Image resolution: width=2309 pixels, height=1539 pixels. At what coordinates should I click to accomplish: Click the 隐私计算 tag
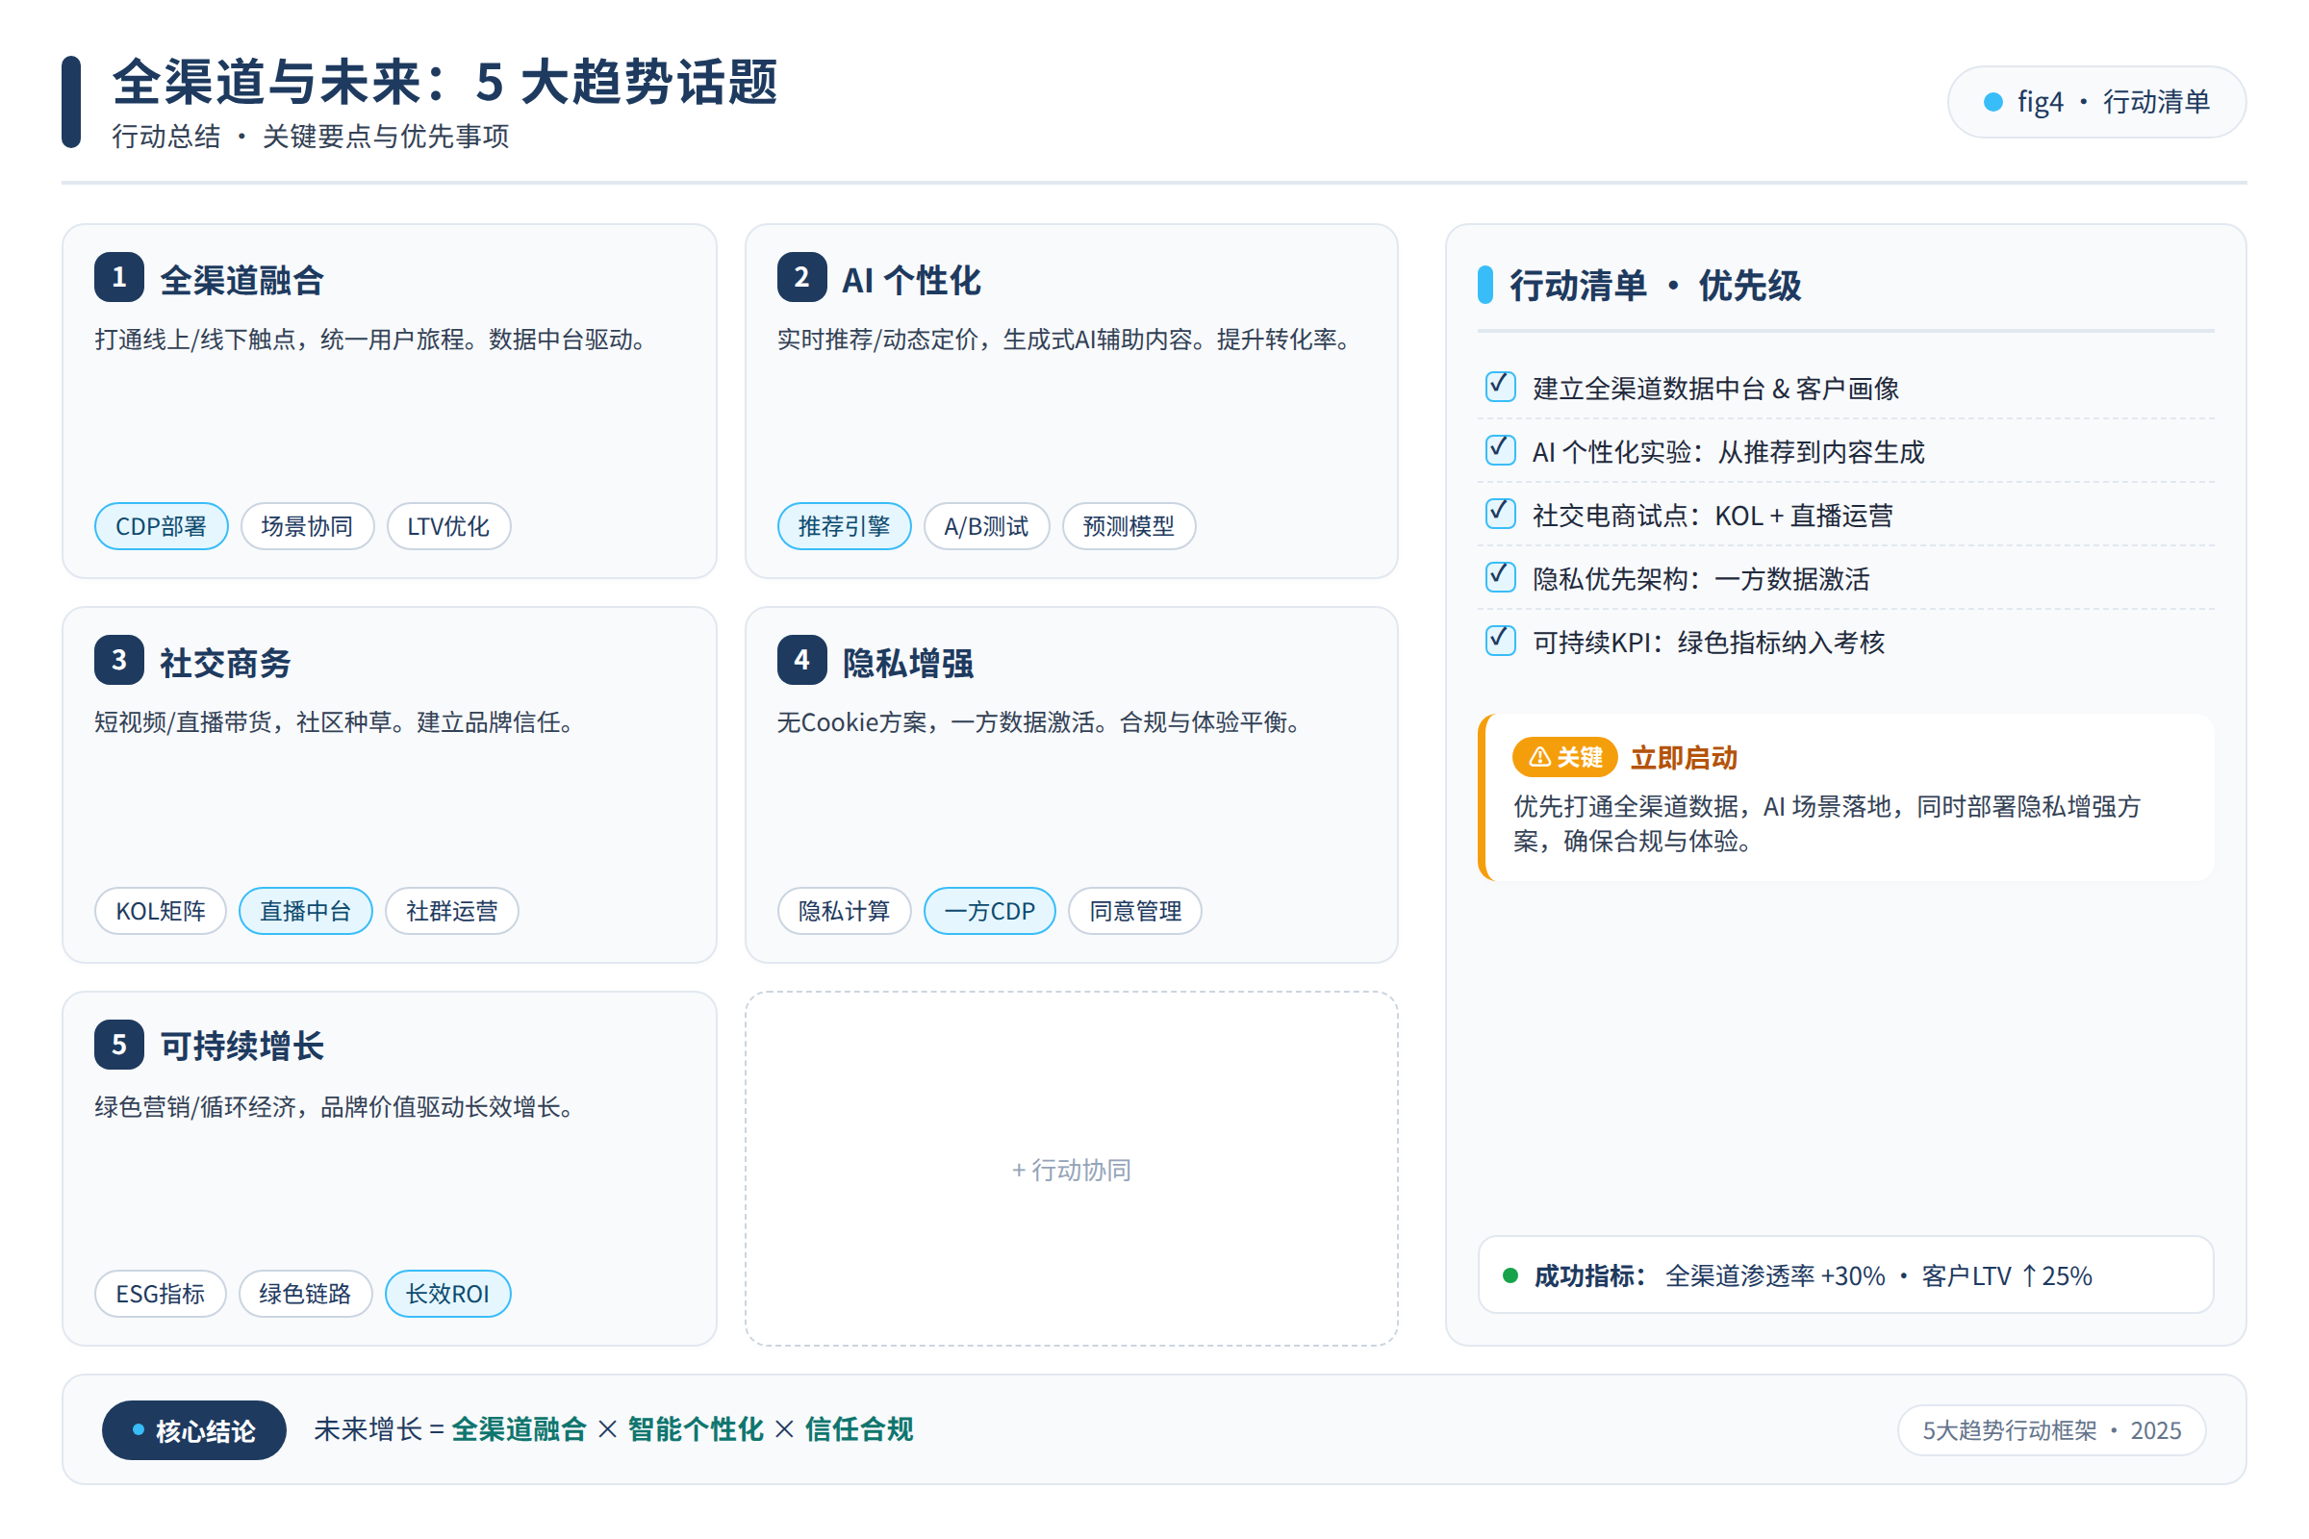tap(845, 911)
